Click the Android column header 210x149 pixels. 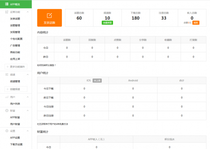[x=133, y=81]
